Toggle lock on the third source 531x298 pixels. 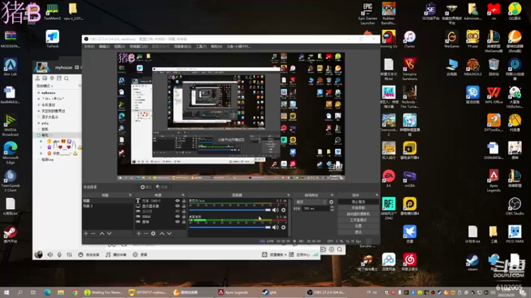pos(184,211)
